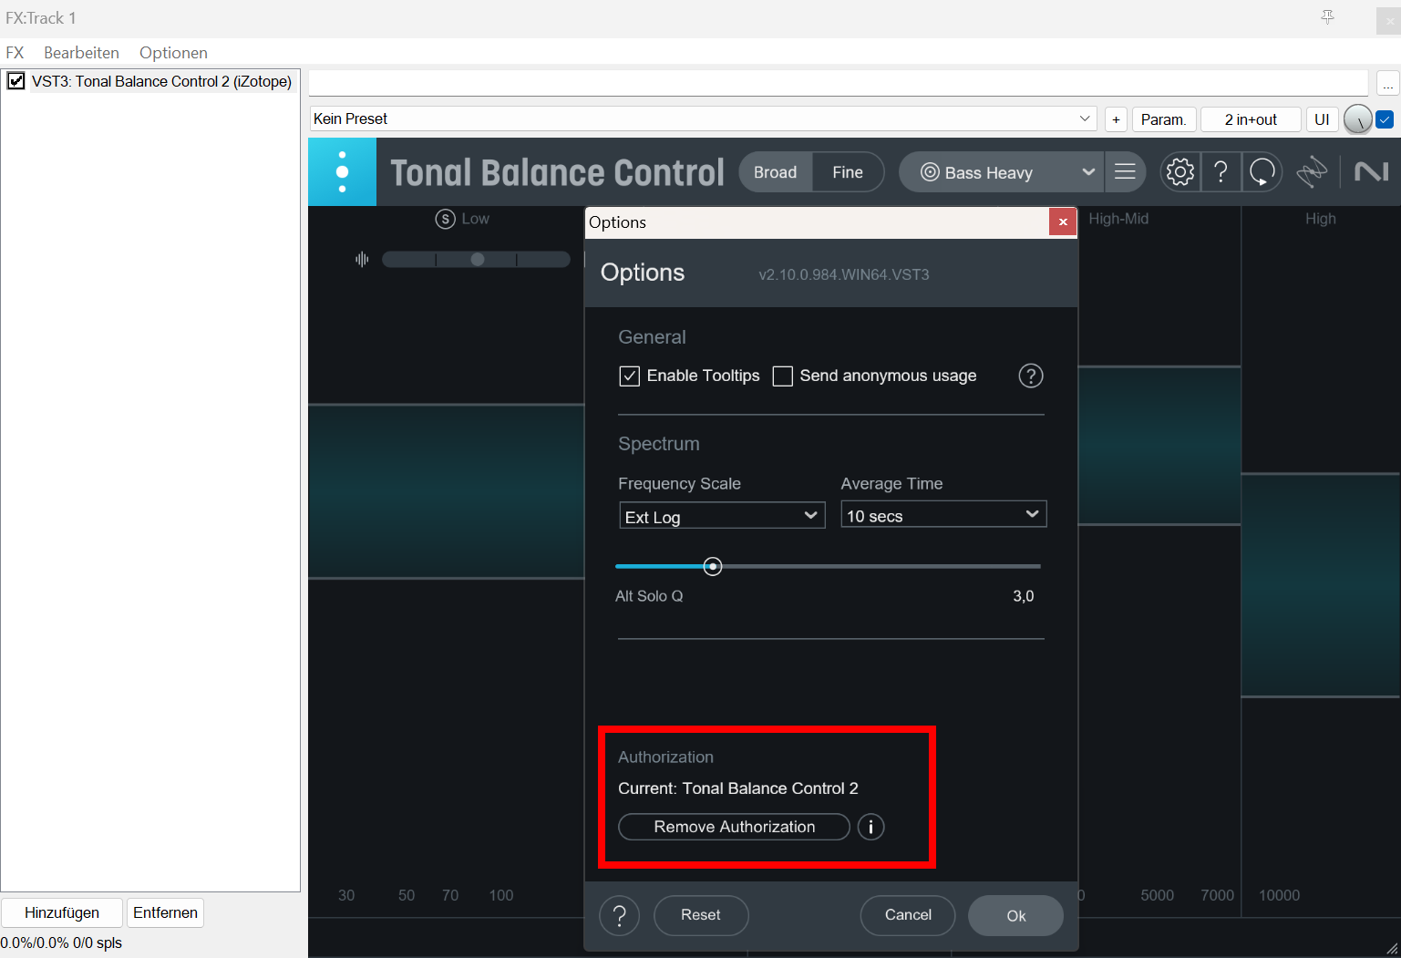Click the help icon in General section

(x=1030, y=376)
